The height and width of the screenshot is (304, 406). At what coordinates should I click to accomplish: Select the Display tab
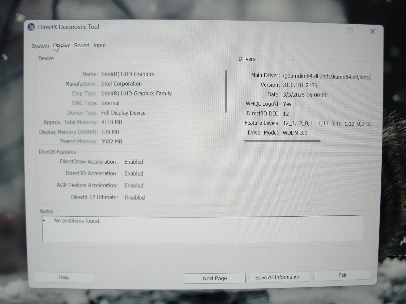(x=62, y=45)
